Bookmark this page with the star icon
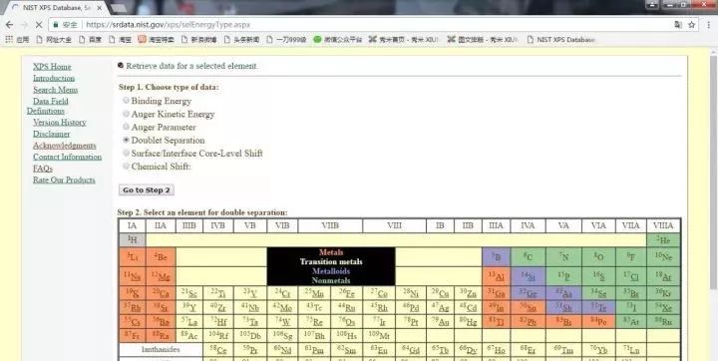This screenshot has width=718, height=361. pyautogui.click(x=692, y=25)
